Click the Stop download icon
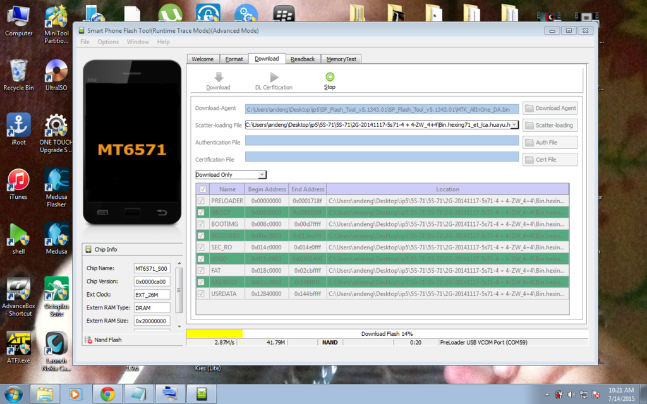 330,76
